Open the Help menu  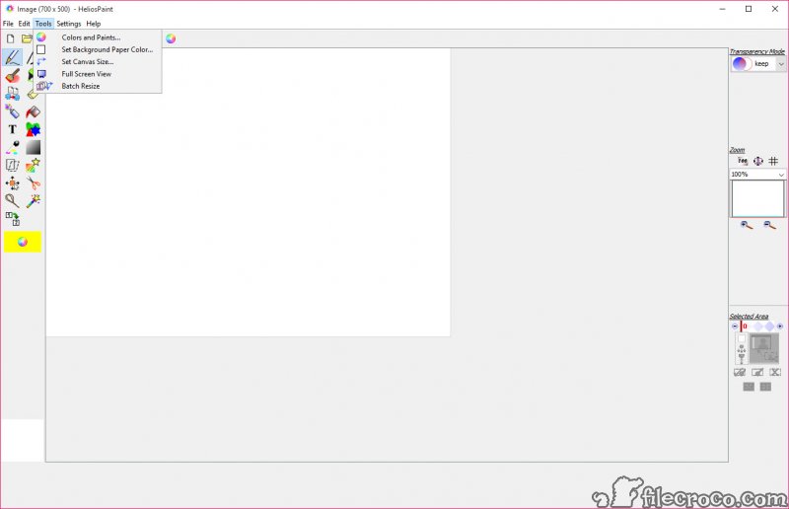pos(93,24)
